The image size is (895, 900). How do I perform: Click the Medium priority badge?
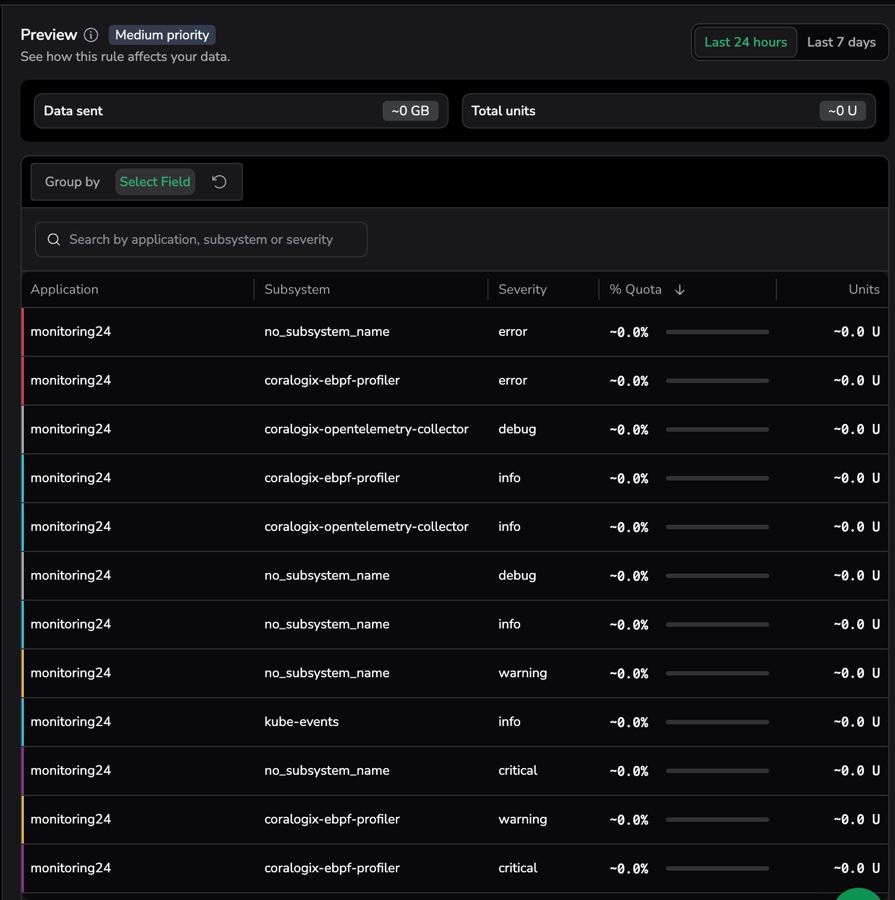(162, 35)
